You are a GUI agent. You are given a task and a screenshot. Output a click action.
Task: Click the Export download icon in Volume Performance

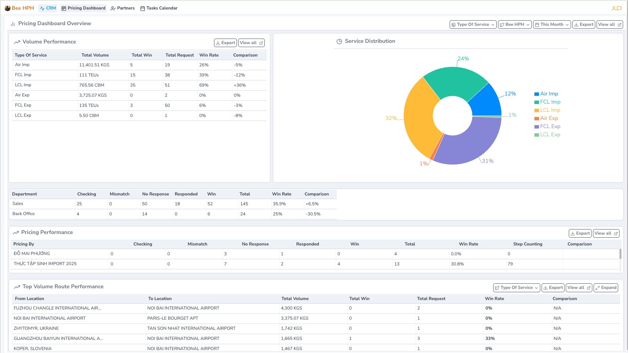coord(218,42)
